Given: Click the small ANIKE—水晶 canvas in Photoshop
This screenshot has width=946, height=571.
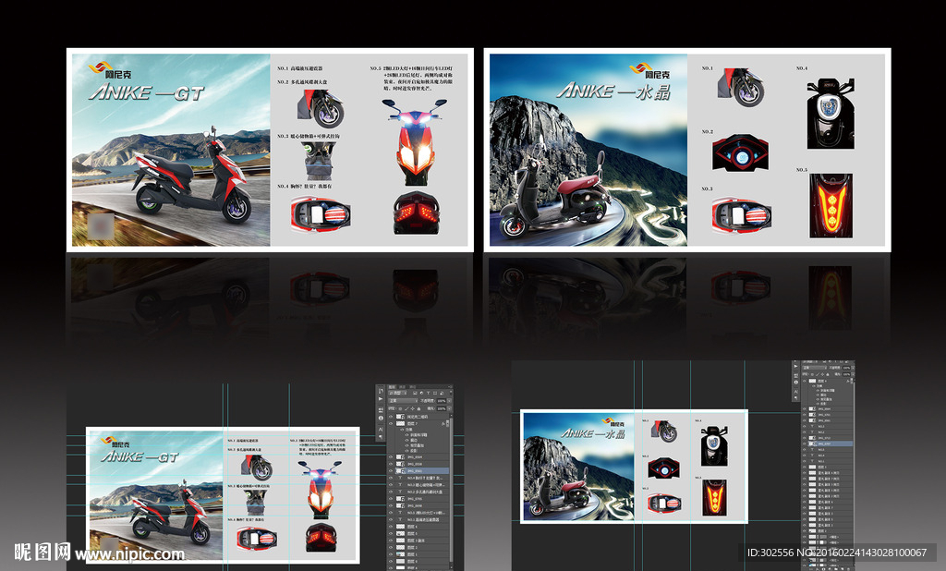Looking at the screenshot, I should coord(634,466).
